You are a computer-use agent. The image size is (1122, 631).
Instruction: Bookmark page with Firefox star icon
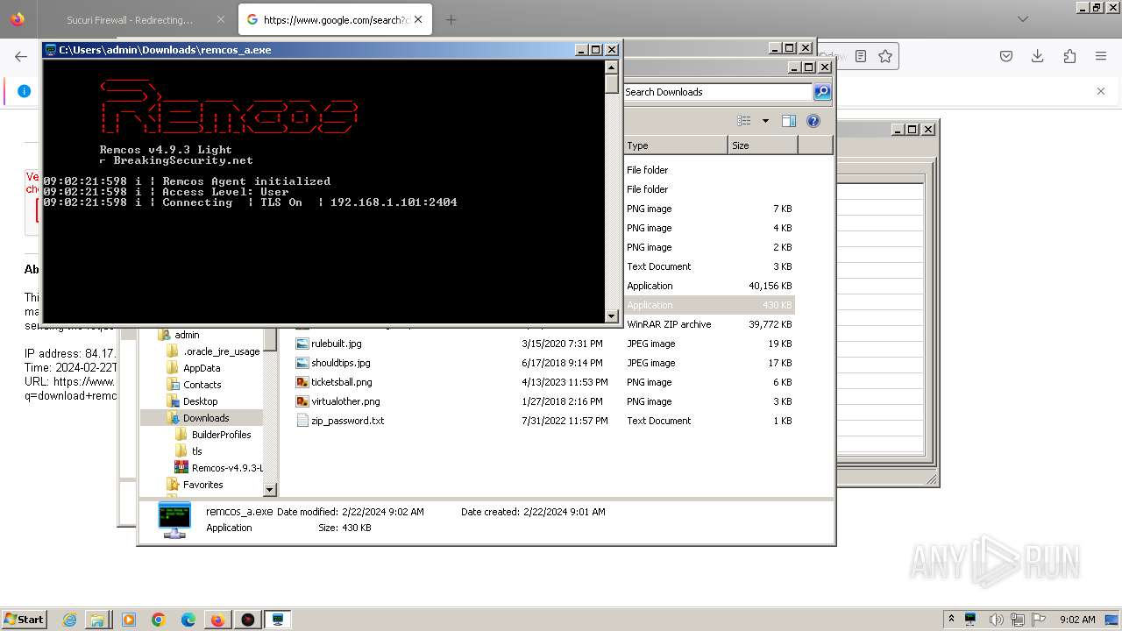tap(885, 56)
